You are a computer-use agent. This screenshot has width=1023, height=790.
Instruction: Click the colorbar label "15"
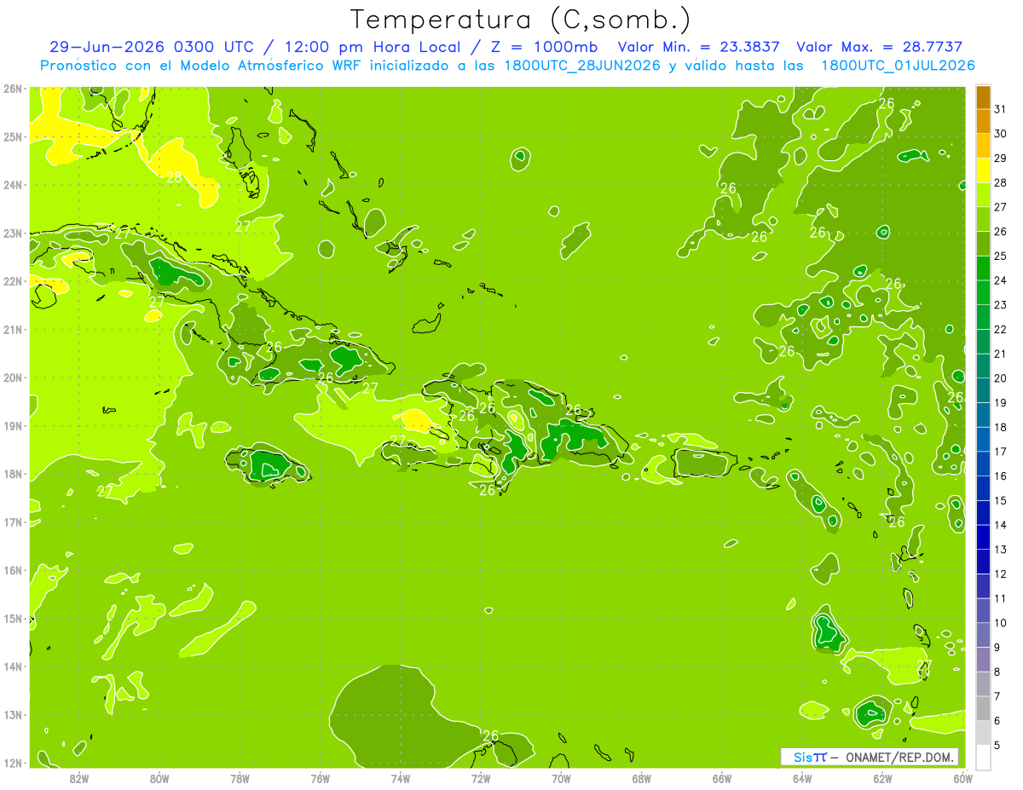click(x=1000, y=501)
